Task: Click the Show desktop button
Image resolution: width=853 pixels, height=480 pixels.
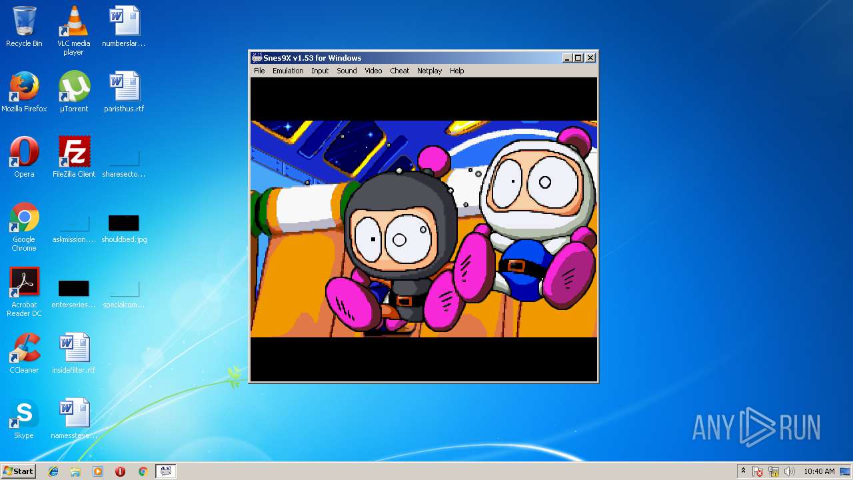Action: (846, 471)
